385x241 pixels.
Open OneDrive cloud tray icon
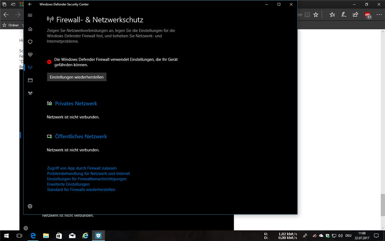pyautogui.click(x=321, y=236)
